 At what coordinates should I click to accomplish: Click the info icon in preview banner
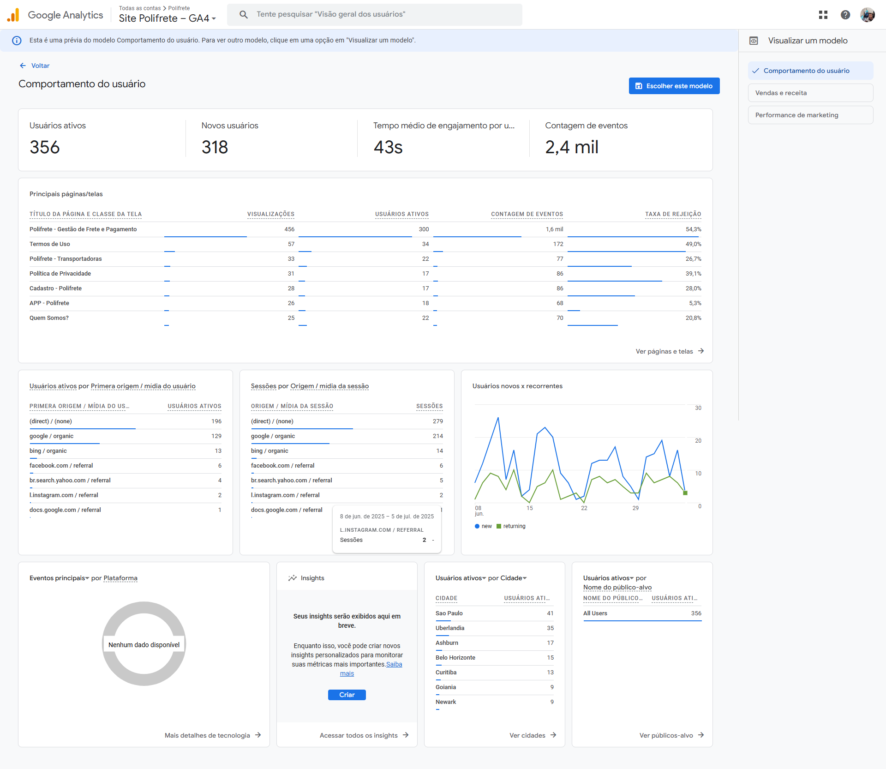click(x=17, y=41)
